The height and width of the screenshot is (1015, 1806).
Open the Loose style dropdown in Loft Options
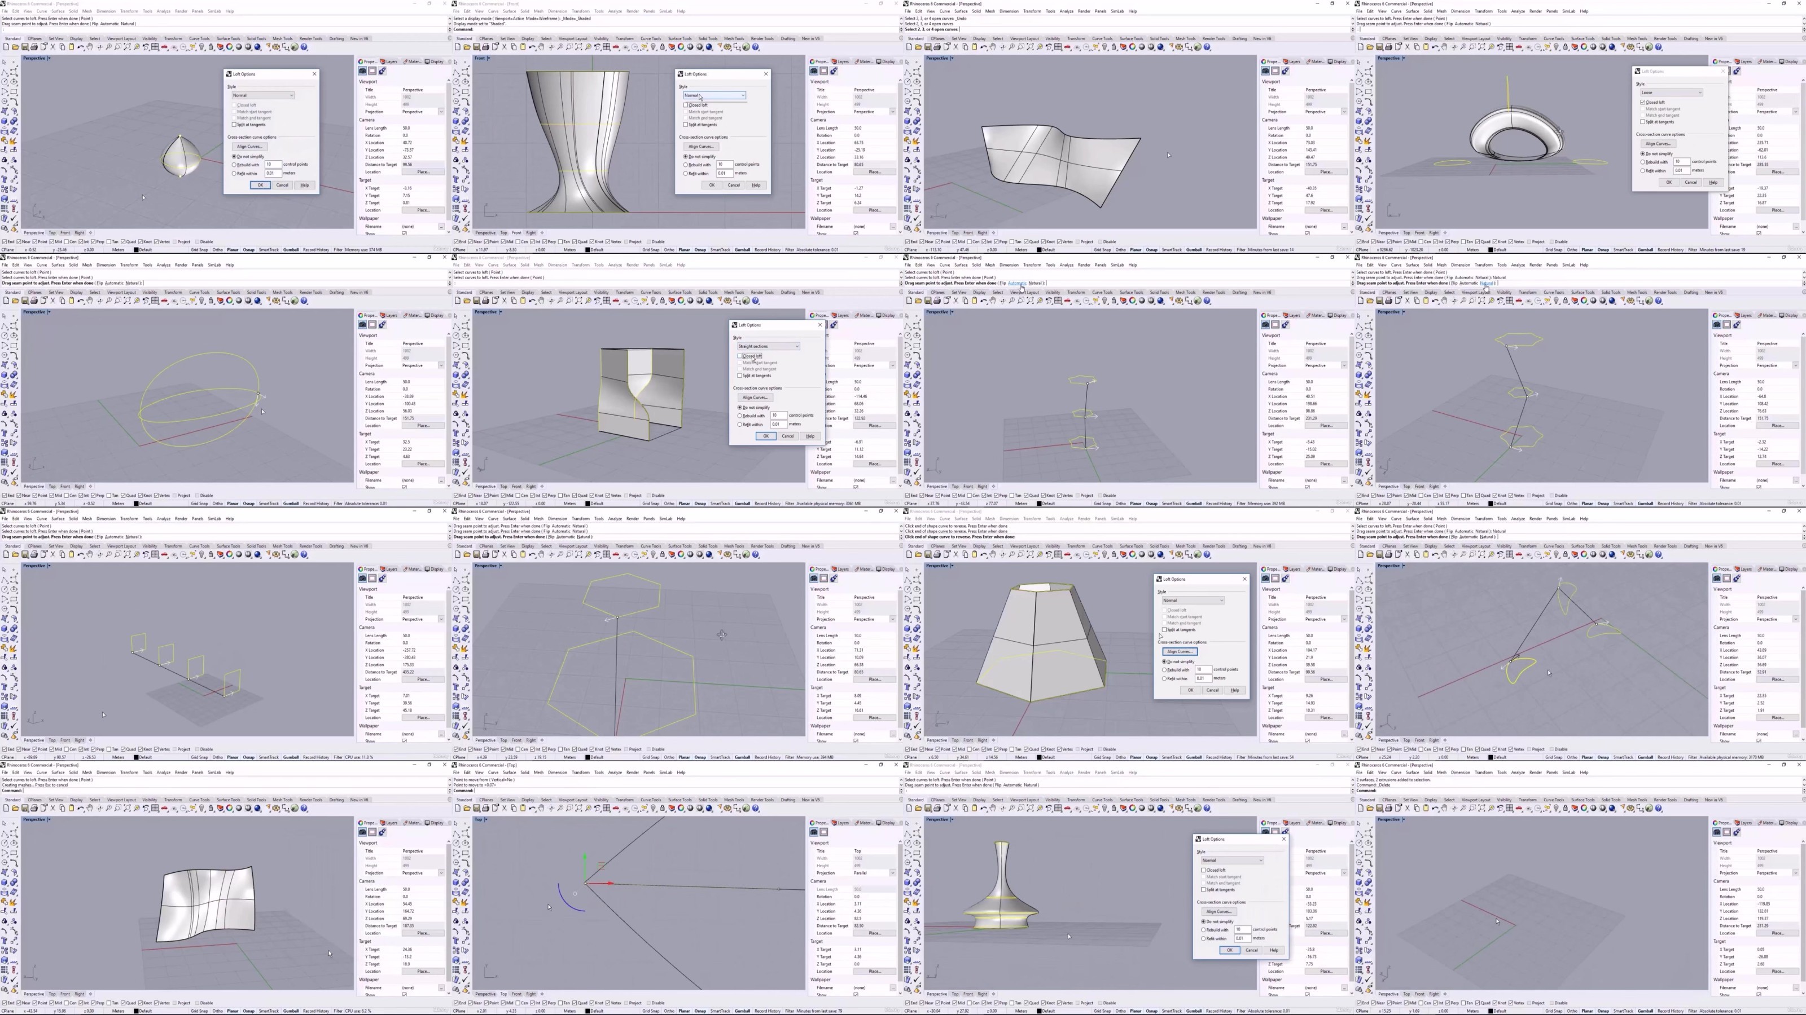(1671, 92)
